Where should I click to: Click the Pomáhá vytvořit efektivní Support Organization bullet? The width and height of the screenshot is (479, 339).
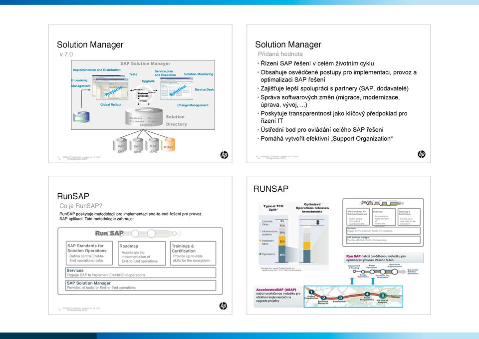pyautogui.click(x=326, y=138)
